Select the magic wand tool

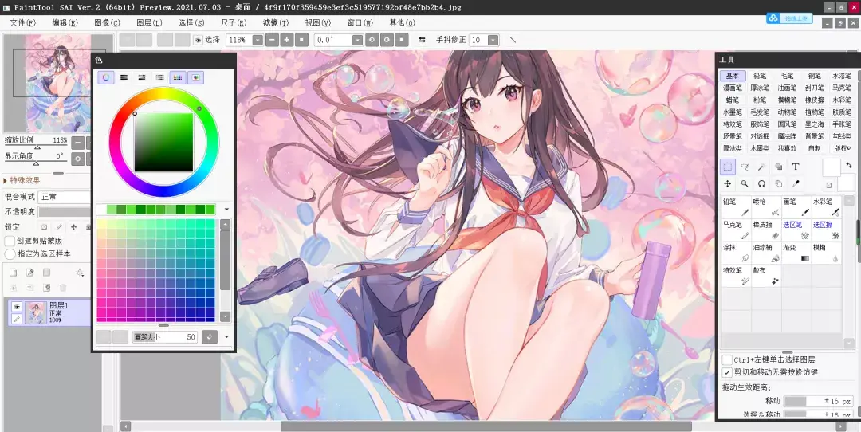pos(761,167)
